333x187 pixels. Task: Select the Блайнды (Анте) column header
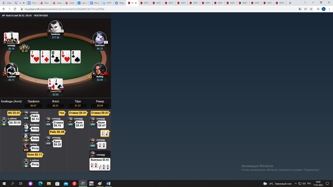point(11,102)
